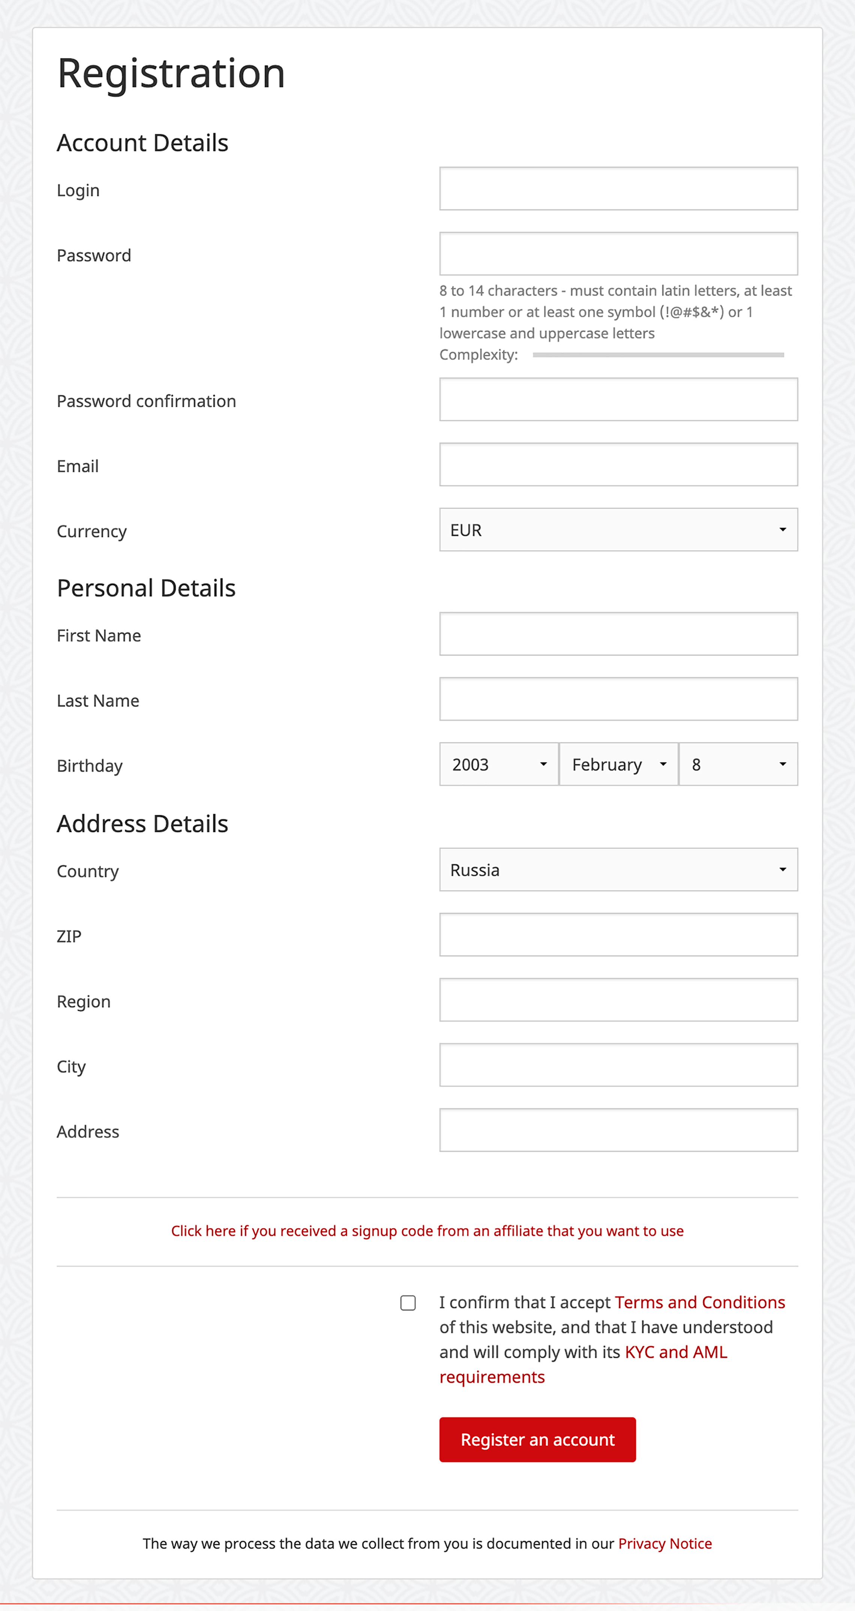
Task: Click the Login input field
Action: point(618,188)
